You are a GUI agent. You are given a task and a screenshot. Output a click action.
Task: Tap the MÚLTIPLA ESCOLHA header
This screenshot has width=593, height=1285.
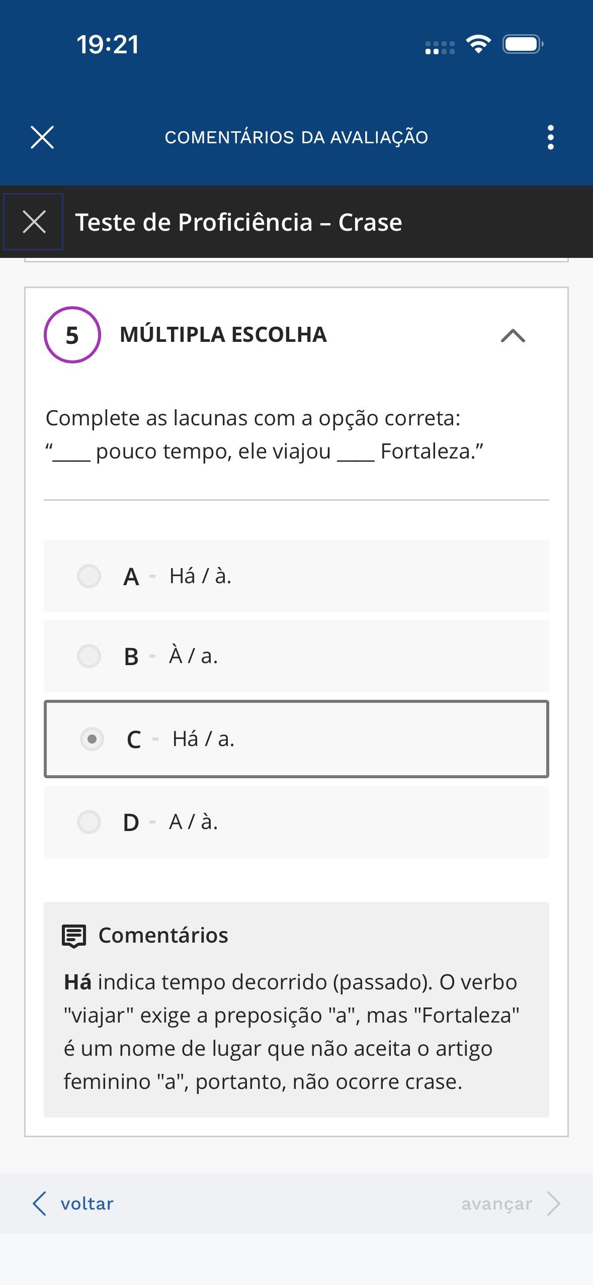point(223,335)
